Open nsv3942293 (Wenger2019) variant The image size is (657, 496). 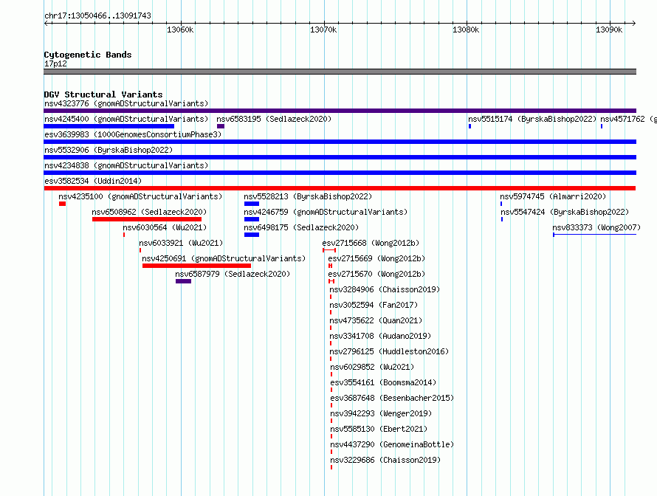point(382,413)
